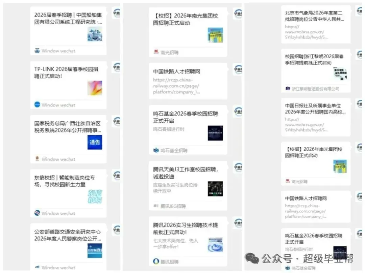Click the striped globe icon under 东信校招 card

[x=37, y=213]
